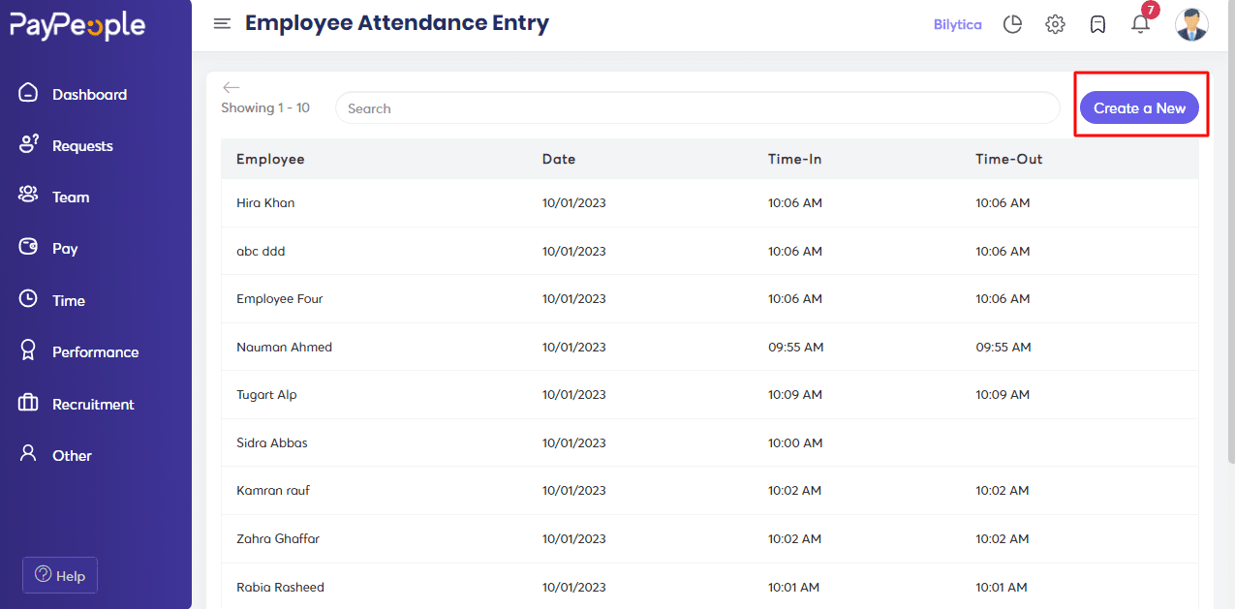Open the user profile avatar menu
Viewport: 1235px width, 609px height.
tap(1190, 24)
